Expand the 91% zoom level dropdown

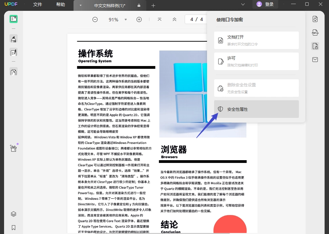pos(126,20)
